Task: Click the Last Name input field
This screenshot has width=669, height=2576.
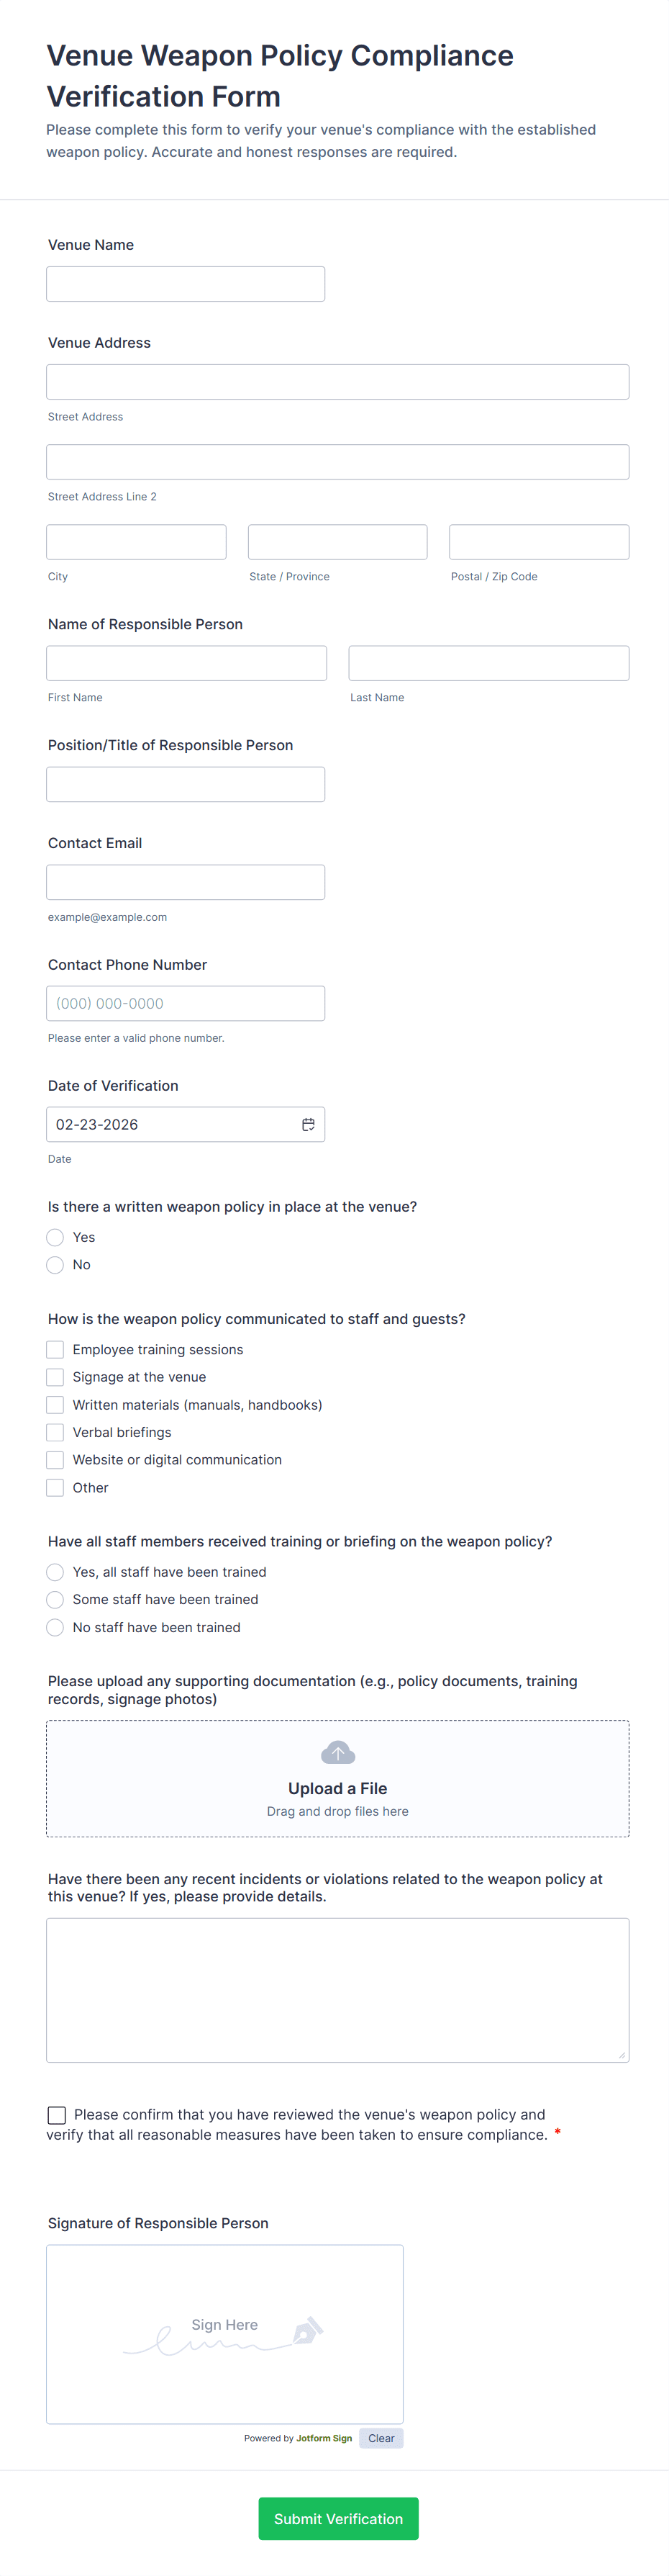Action: 489,663
